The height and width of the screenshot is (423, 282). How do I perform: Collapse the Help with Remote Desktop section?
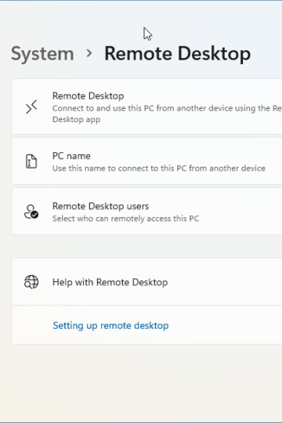coord(146,282)
